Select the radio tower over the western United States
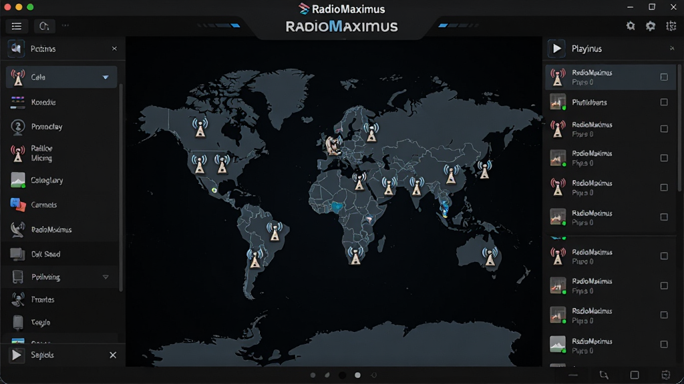Image resolution: width=684 pixels, height=384 pixels. 199,164
